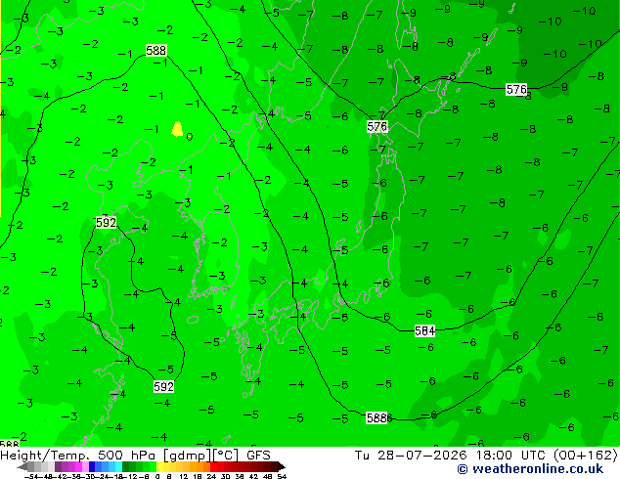The width and height of the screenshot is (620, 479).
Task: Click the cyan swatch in the temperature legend
Action: (x=118, y=466)
